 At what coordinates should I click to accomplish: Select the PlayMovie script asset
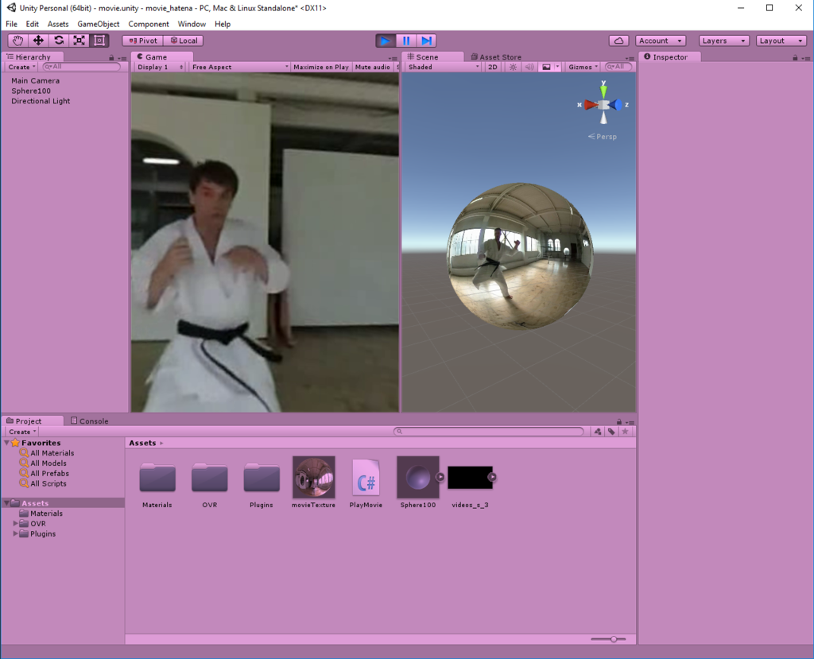point(366,483)
